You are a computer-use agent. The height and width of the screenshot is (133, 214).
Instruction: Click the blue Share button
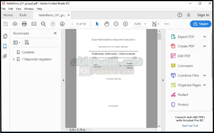click(x=201, y=24)
